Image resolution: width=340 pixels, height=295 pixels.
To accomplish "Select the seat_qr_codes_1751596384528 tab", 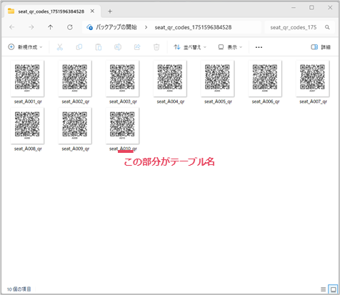I will click(51, 11).
